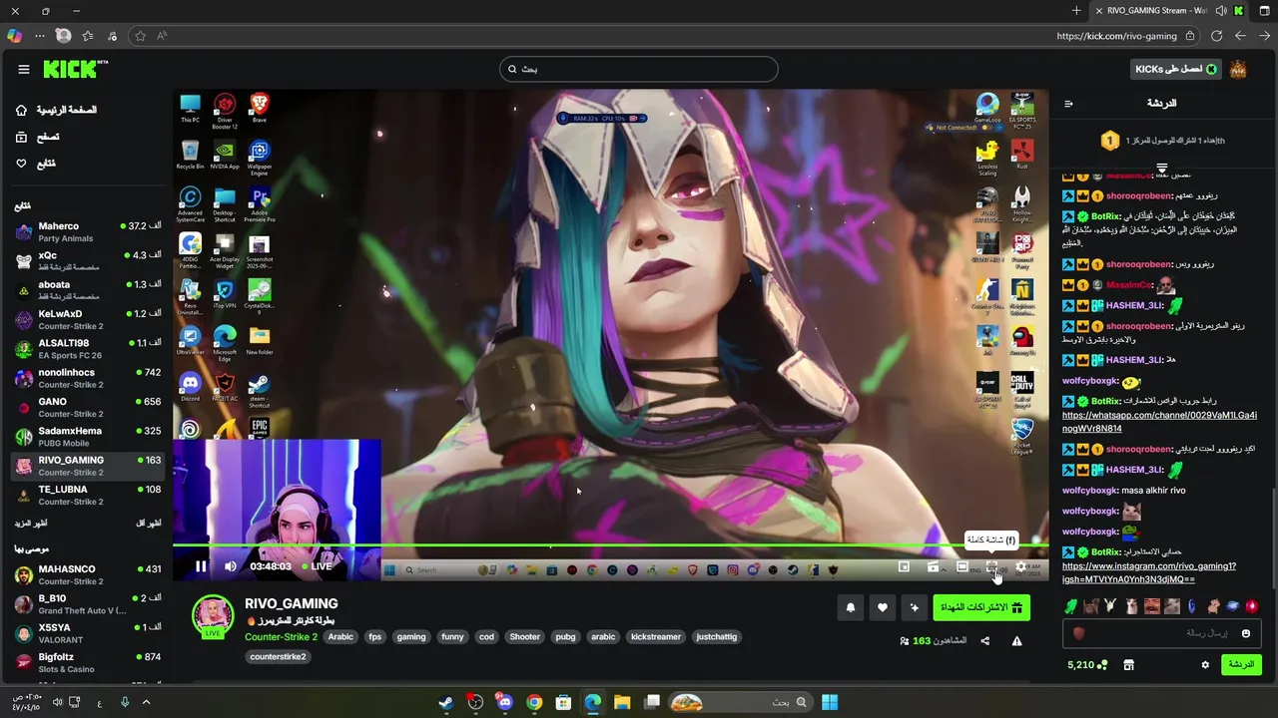The width and height of the screenshot is (1278, 718).
Task: Select the justchattig tag
Action: (x=716, y=637)
